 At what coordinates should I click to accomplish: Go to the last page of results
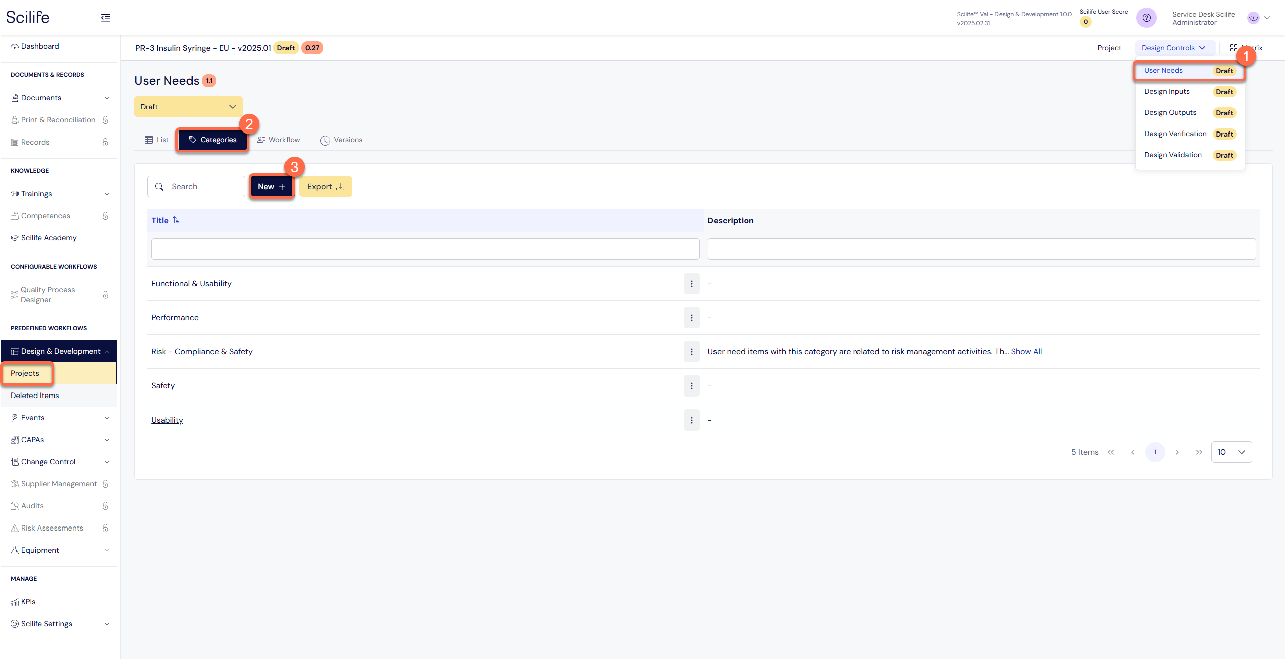(1199, 452)
